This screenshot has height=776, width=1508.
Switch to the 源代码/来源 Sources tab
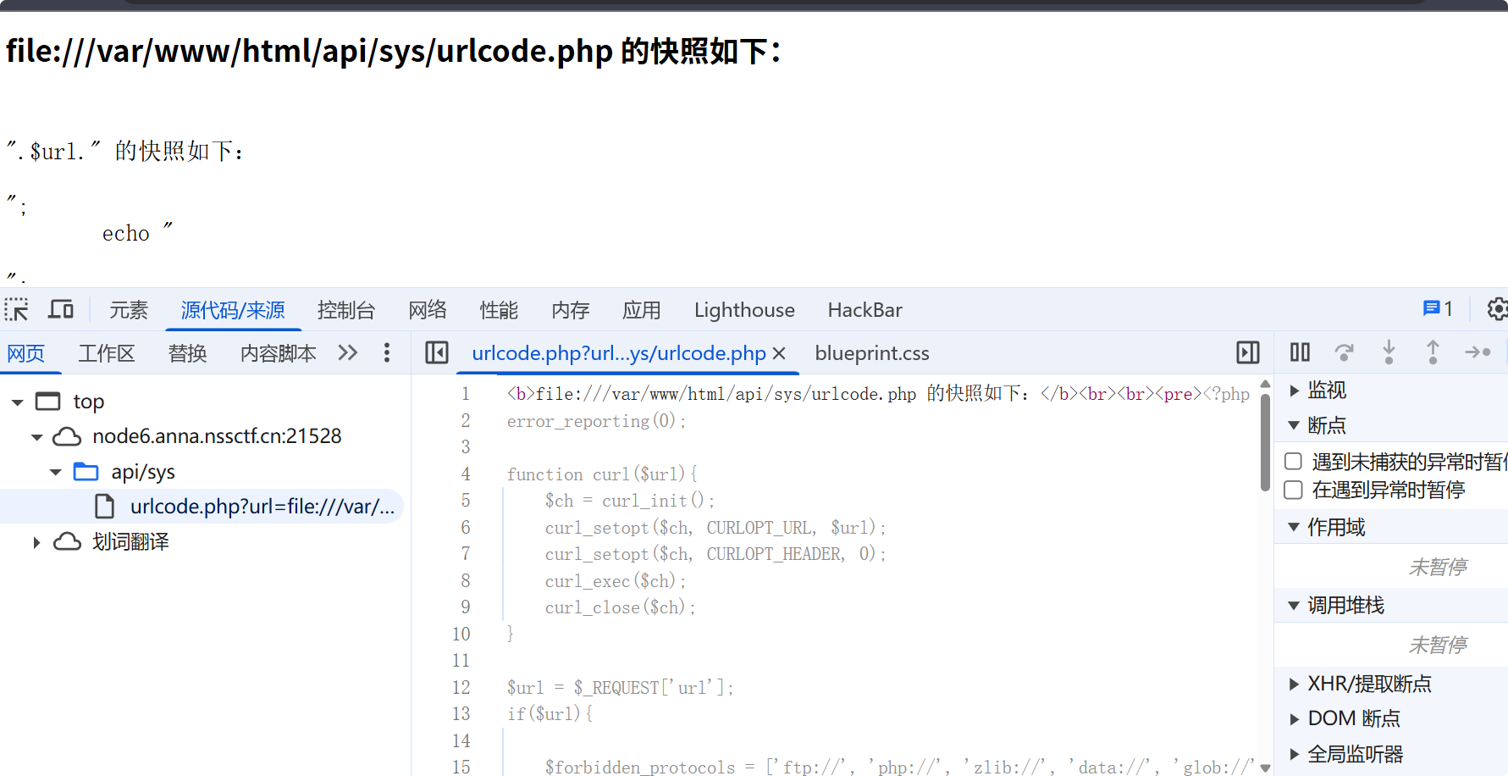coord(233,310)
